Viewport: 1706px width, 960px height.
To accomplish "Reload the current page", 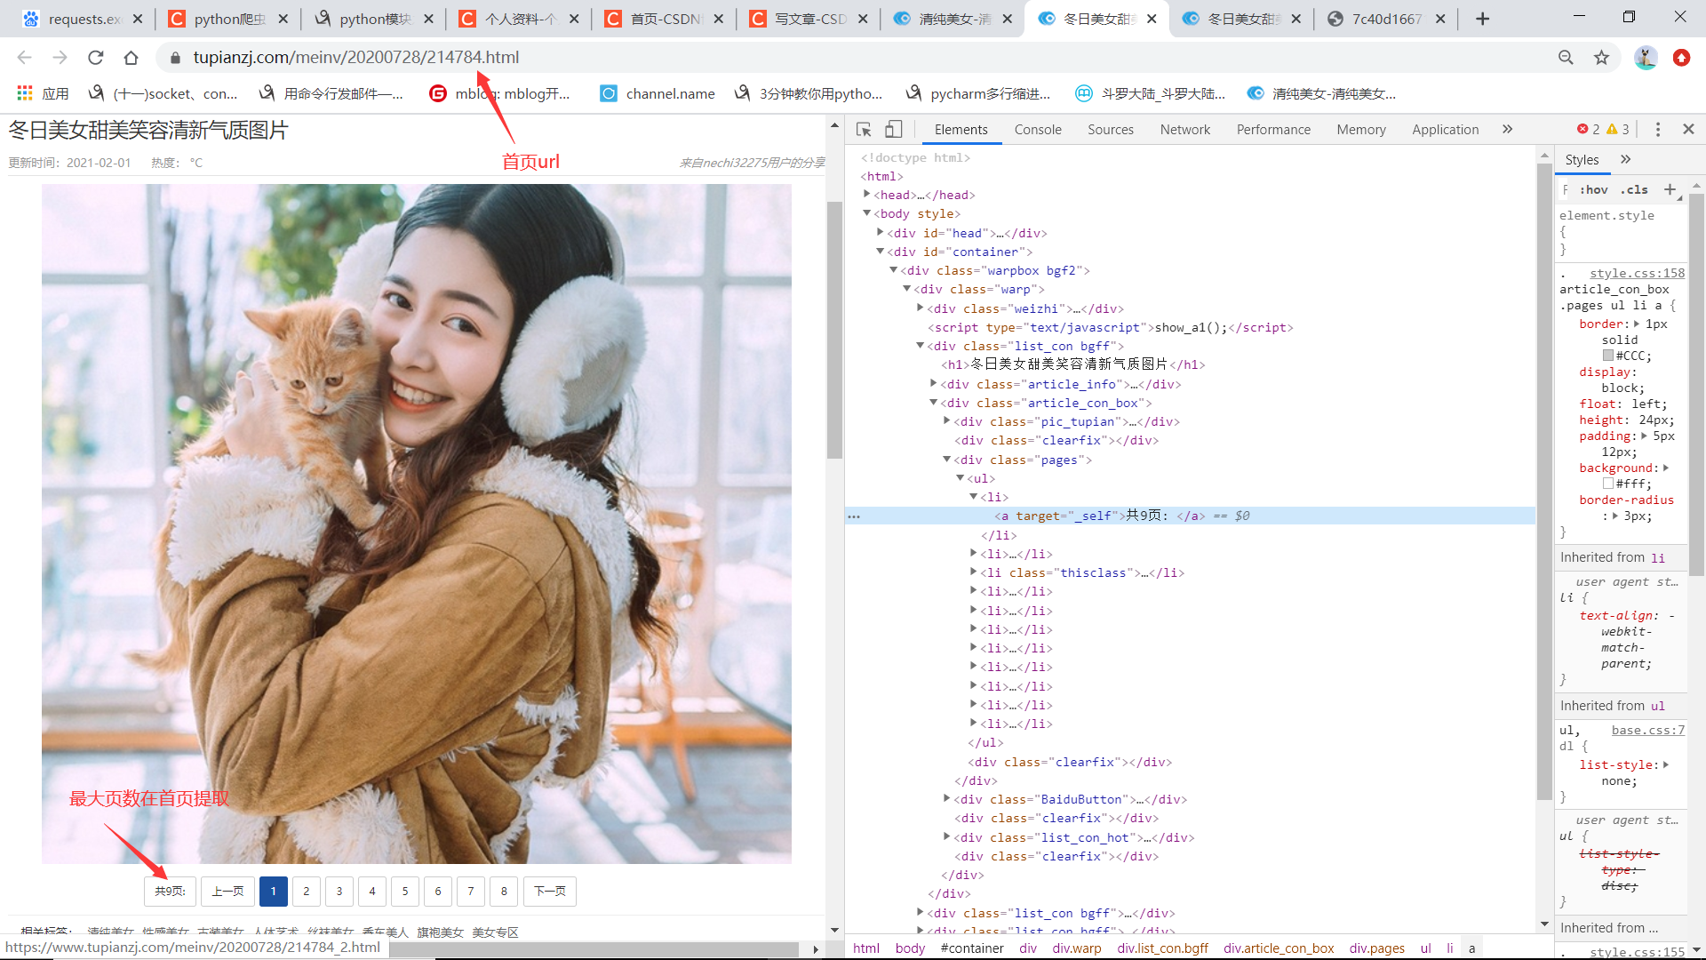I will coord(95,57).
